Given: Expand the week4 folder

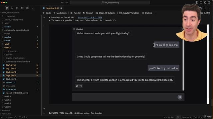Looking at the screenshot, I should (7, 100).
